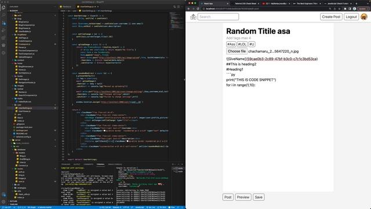Open PreviewComponent.js in the Explorer tree
Viewport: 371px width, 209px height.
pos(28,51)
